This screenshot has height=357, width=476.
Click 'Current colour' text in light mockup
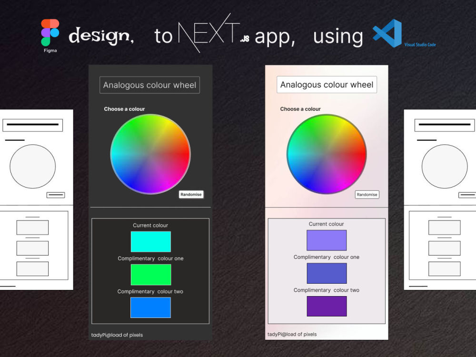[x=327, y=224]
